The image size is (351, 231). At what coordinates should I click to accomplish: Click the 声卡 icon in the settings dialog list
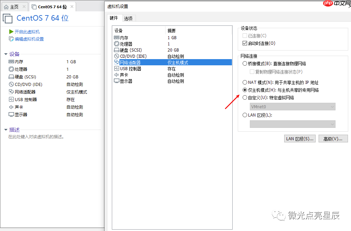tap(117, 75)
